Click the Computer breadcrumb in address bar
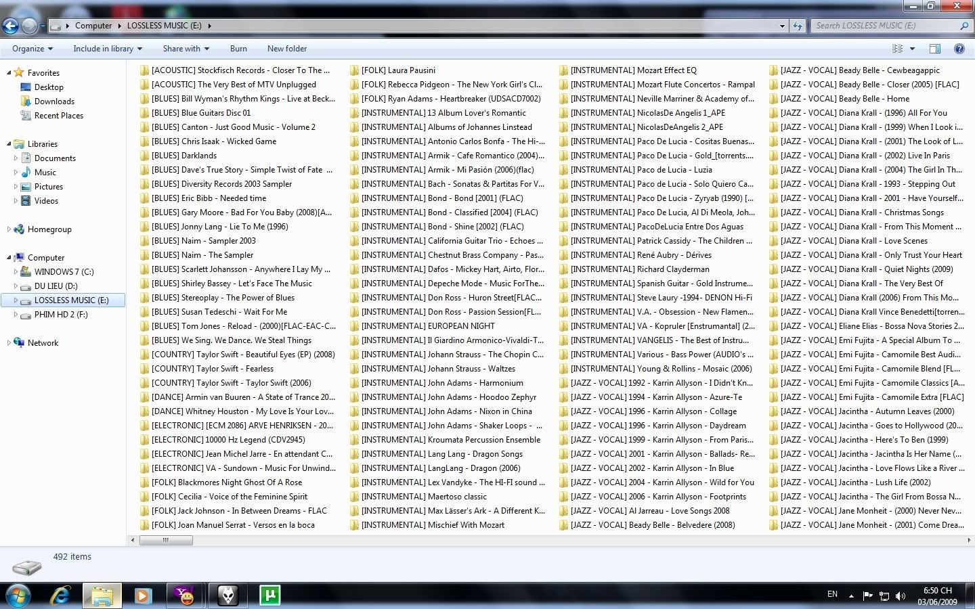975x609 pixels. (x=93, y=26)
